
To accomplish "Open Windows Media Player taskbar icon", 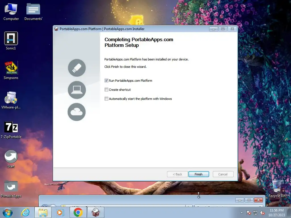I will tap(60, 212).
